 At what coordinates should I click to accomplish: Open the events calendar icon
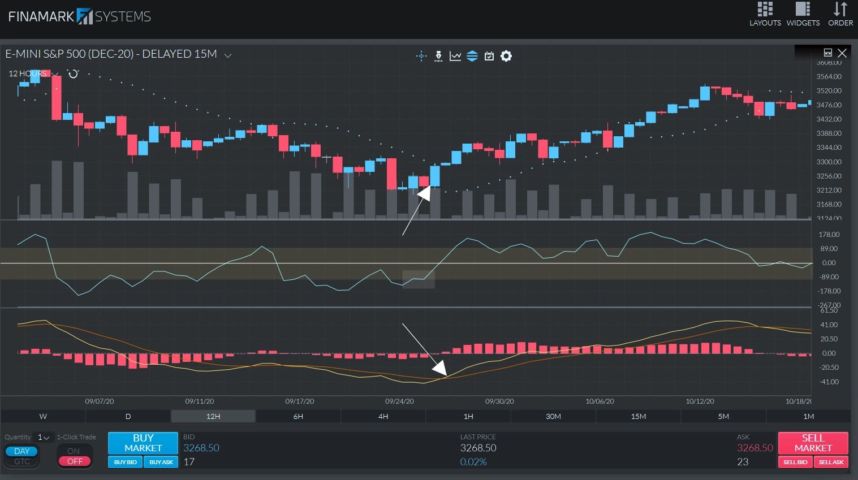[x=489, y=56]
